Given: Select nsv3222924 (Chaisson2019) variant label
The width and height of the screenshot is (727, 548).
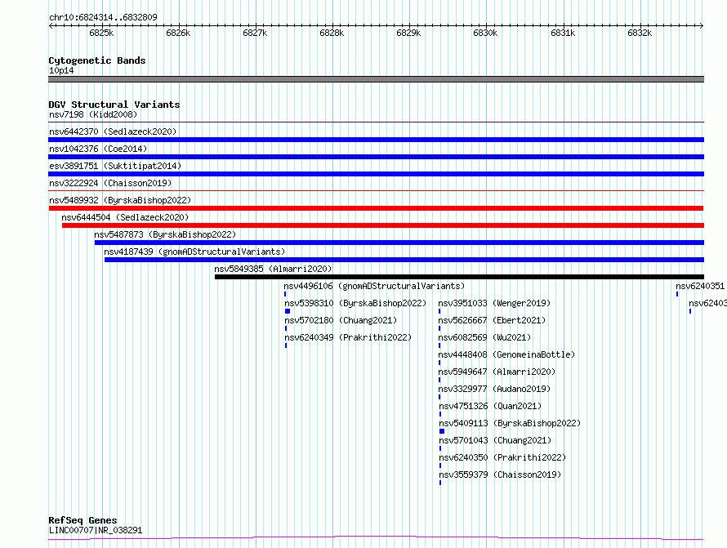Looking at the screenshot, I should click(110, 183).
